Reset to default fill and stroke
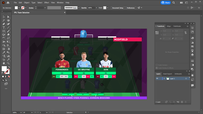The width and height of the screenshot is (203, 114). pyautogui.click(x=3, y=73)
